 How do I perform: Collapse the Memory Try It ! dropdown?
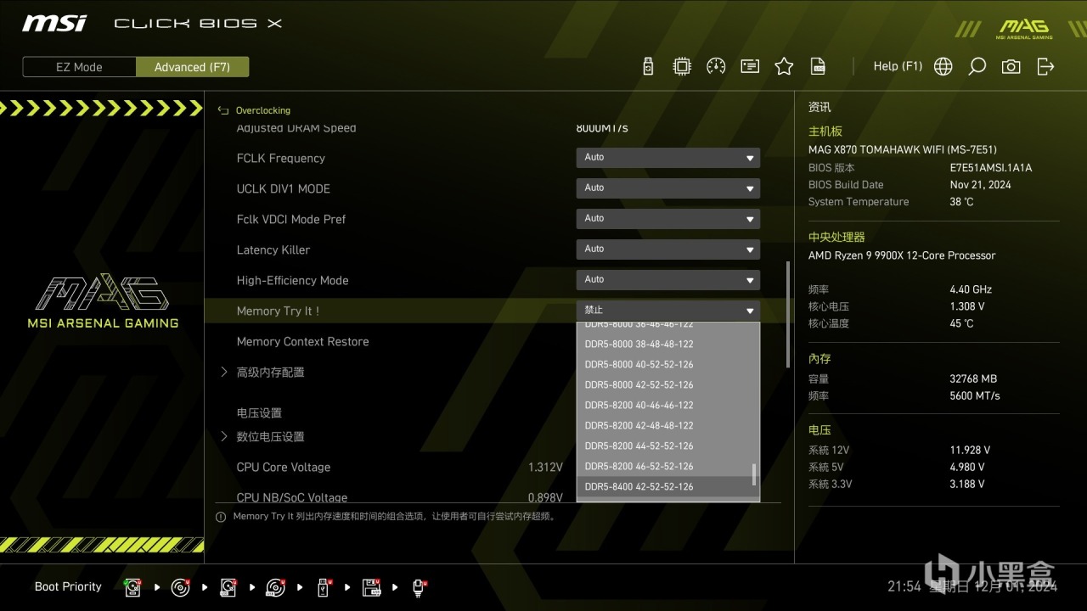(668, 311)
